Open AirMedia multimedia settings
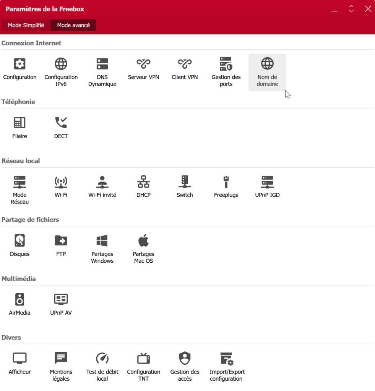 pos(20,300)
